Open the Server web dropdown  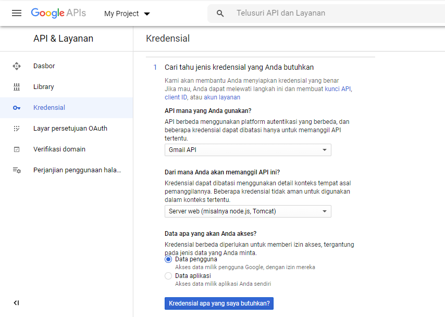[x=248, y=211]
